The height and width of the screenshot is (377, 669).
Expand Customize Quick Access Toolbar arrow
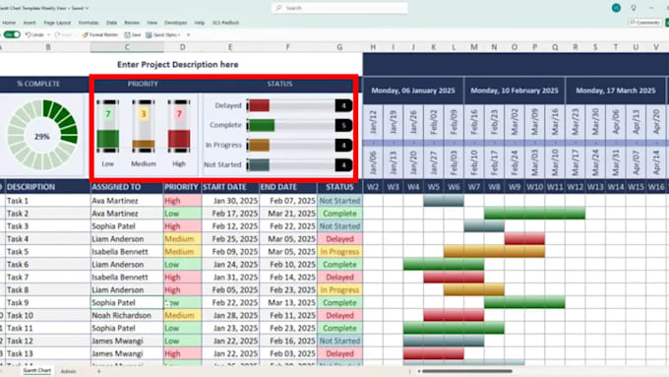point(188,34)
